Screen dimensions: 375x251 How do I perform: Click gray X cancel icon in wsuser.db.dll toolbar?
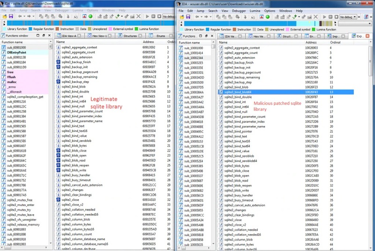pyautogui.click(x=315, y=17)
